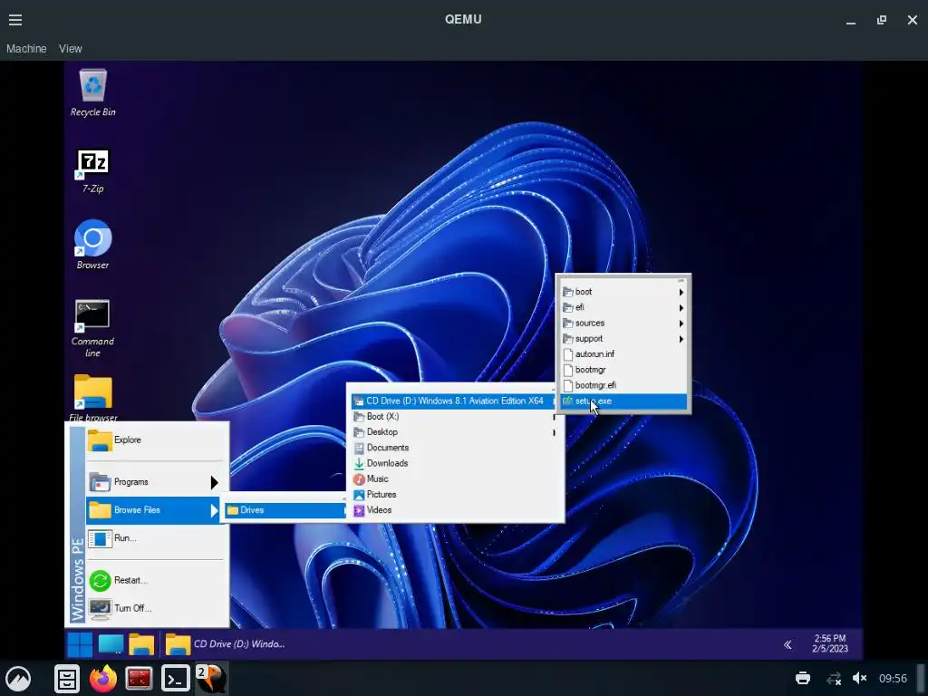The height and width of the screenshot is (696, 928).
Task: Click the printer tray icon
Action: 803,678
